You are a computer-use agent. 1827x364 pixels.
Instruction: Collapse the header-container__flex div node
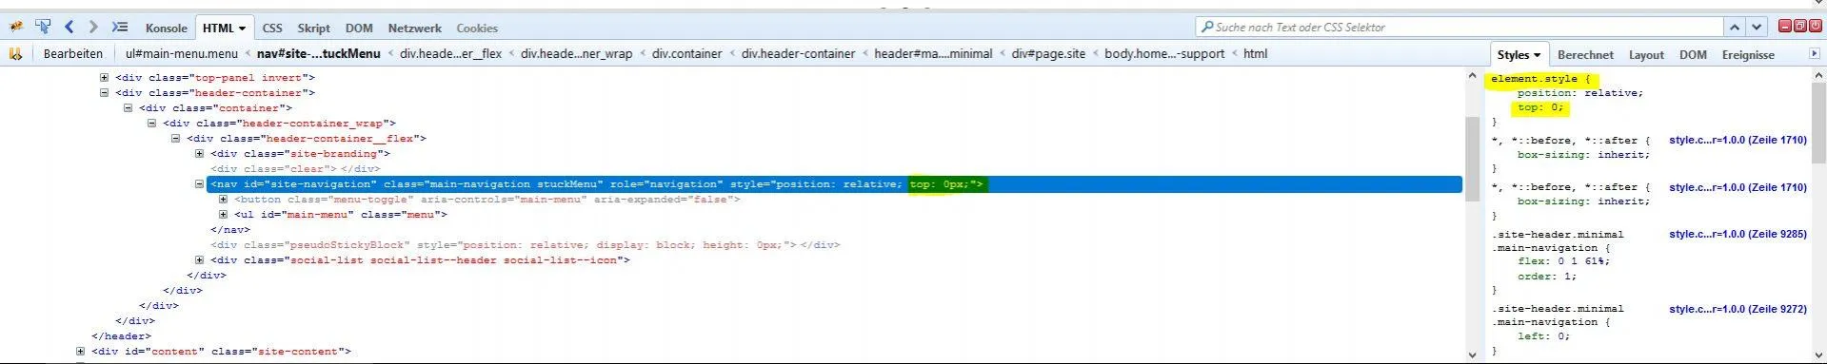(x=175, y=139)
